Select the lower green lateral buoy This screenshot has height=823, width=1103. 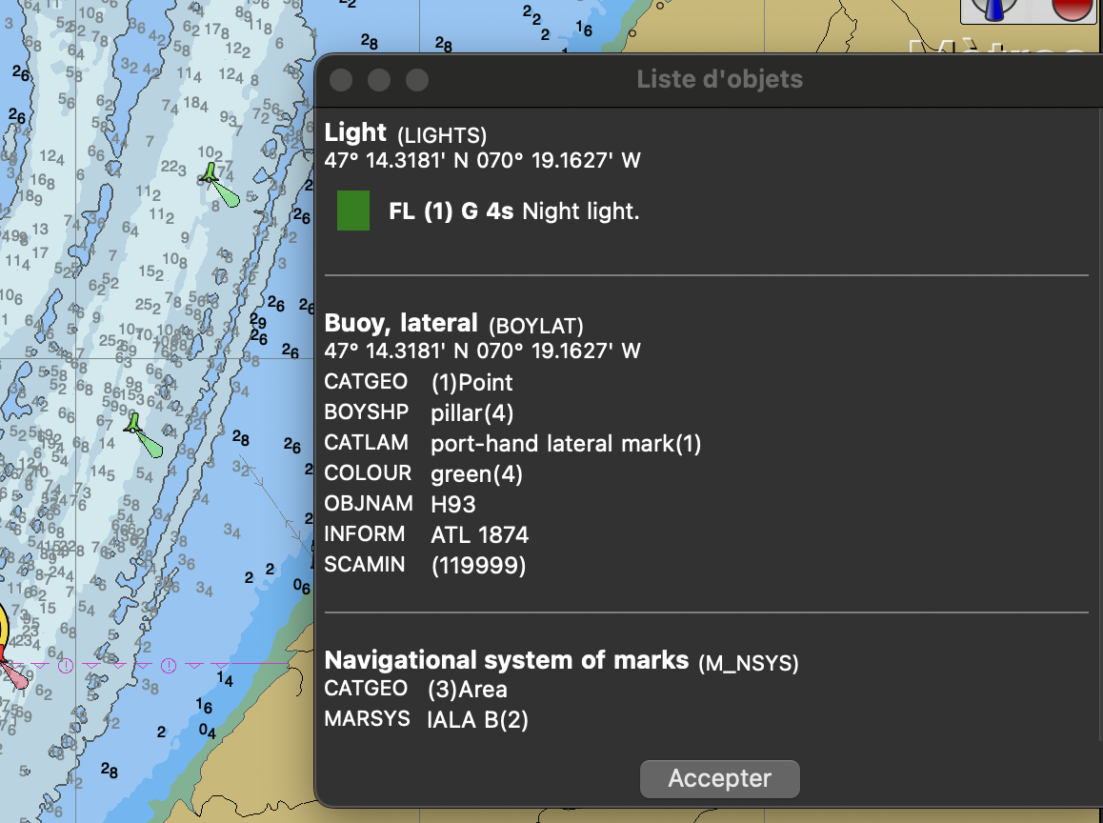[135, 425]
